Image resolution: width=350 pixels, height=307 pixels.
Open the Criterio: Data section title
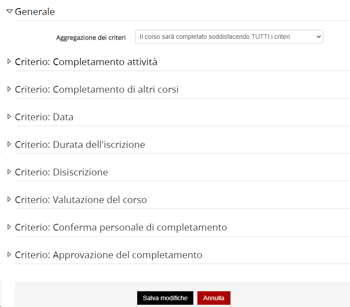click(44, 117)
